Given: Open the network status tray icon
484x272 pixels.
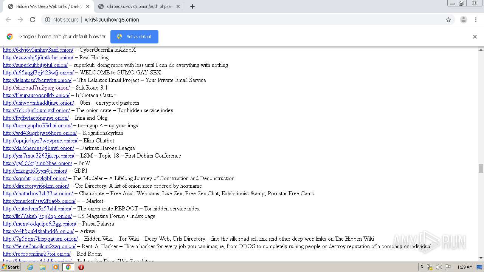Looking at the screenshot, I should [x=430, y=267].
